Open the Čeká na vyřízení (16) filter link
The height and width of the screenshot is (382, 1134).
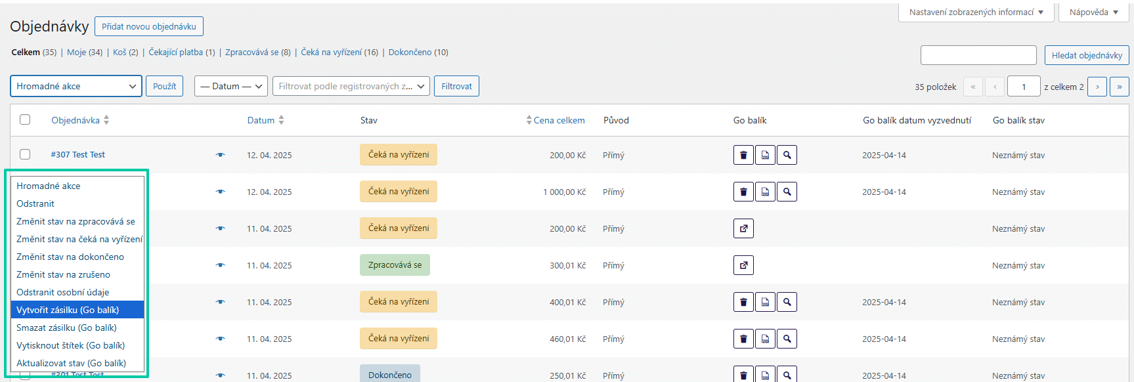coord(339,53)
